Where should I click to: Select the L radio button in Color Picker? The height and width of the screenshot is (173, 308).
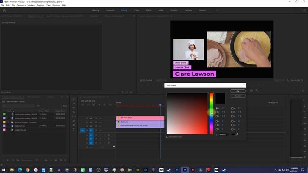click(232, 116)
